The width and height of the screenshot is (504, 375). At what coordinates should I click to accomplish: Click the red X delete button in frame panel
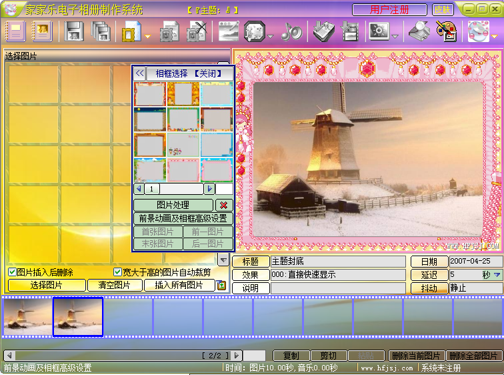pyautogui.click(x=224, y=205)
